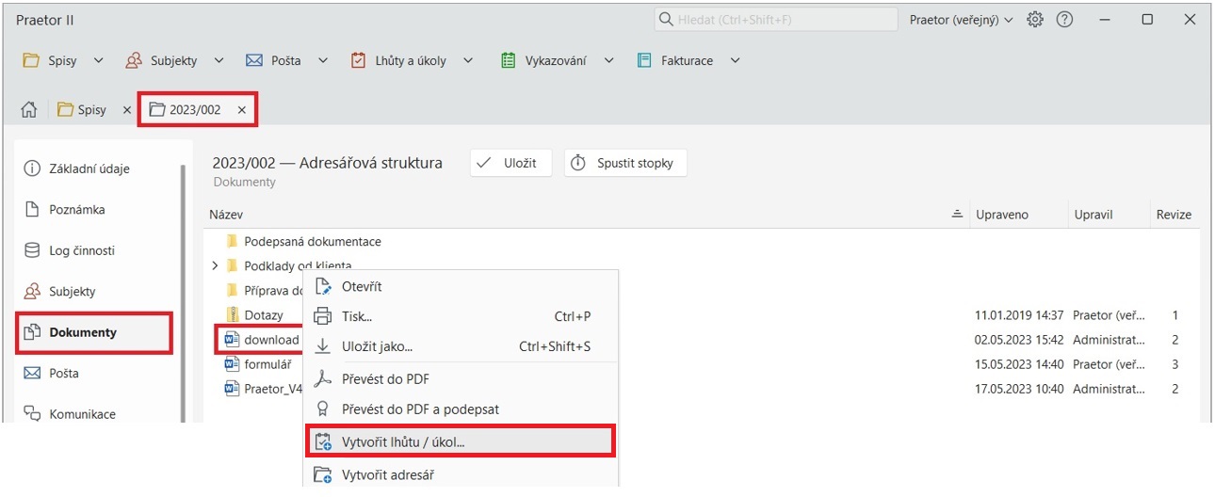The width and height of the screenshot is (1215, 497).
Task: Expand the Spisy menu dropdown arrow
Action: click(98, 60)
